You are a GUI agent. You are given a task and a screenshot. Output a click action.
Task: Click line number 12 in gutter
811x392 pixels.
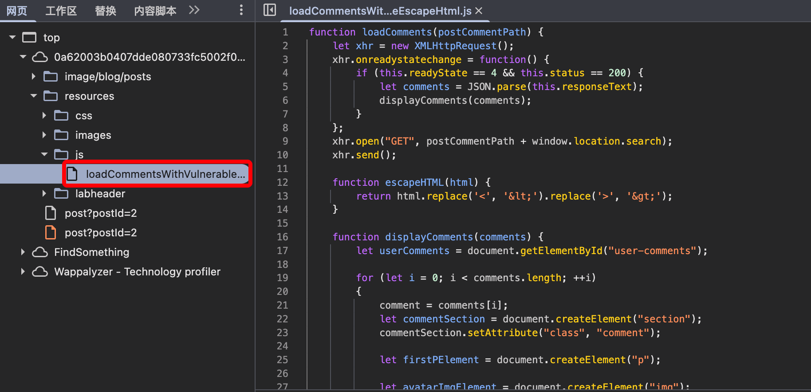(282, 182)
